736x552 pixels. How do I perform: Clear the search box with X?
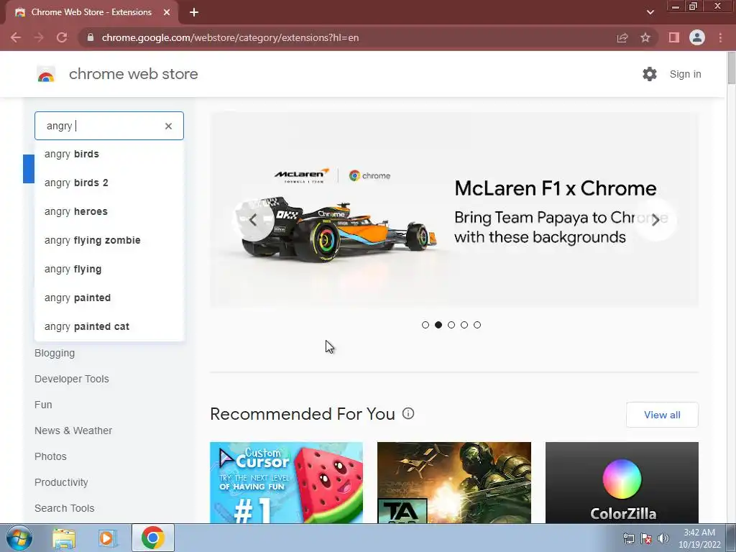coord(168,126)
